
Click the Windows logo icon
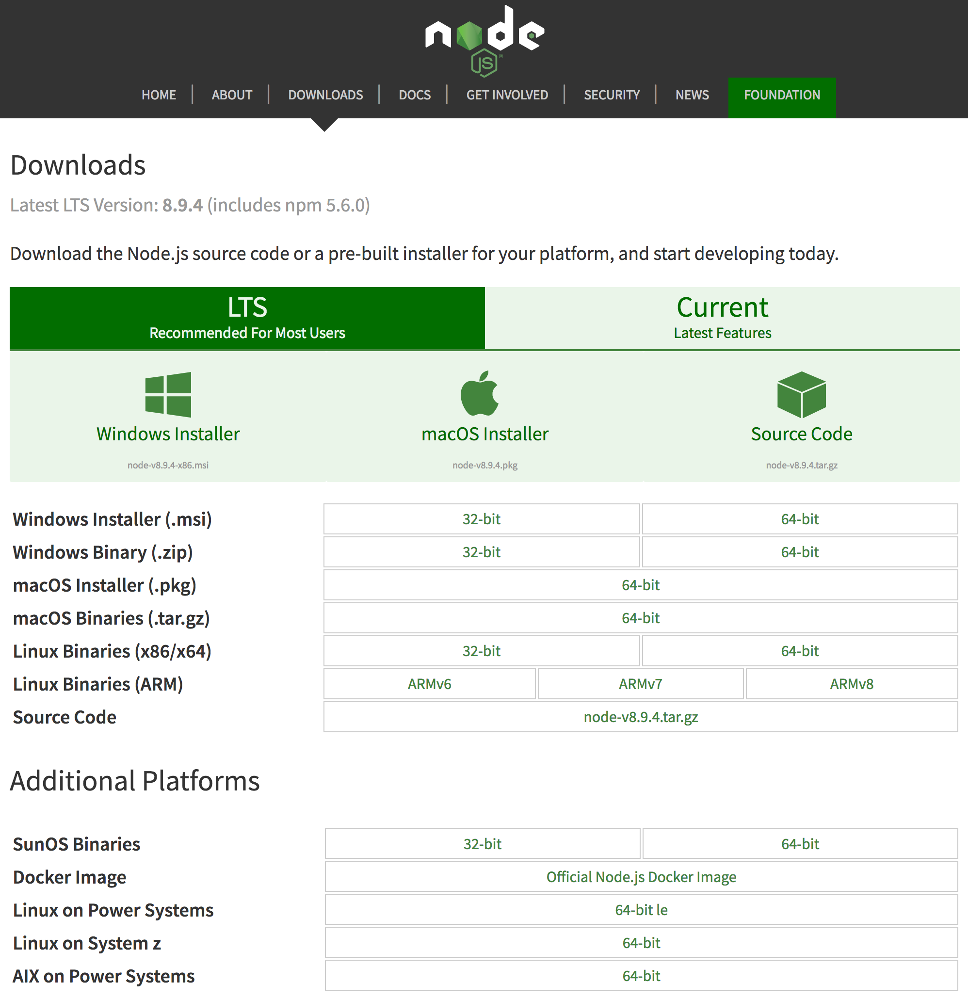(x=168, y=394)
